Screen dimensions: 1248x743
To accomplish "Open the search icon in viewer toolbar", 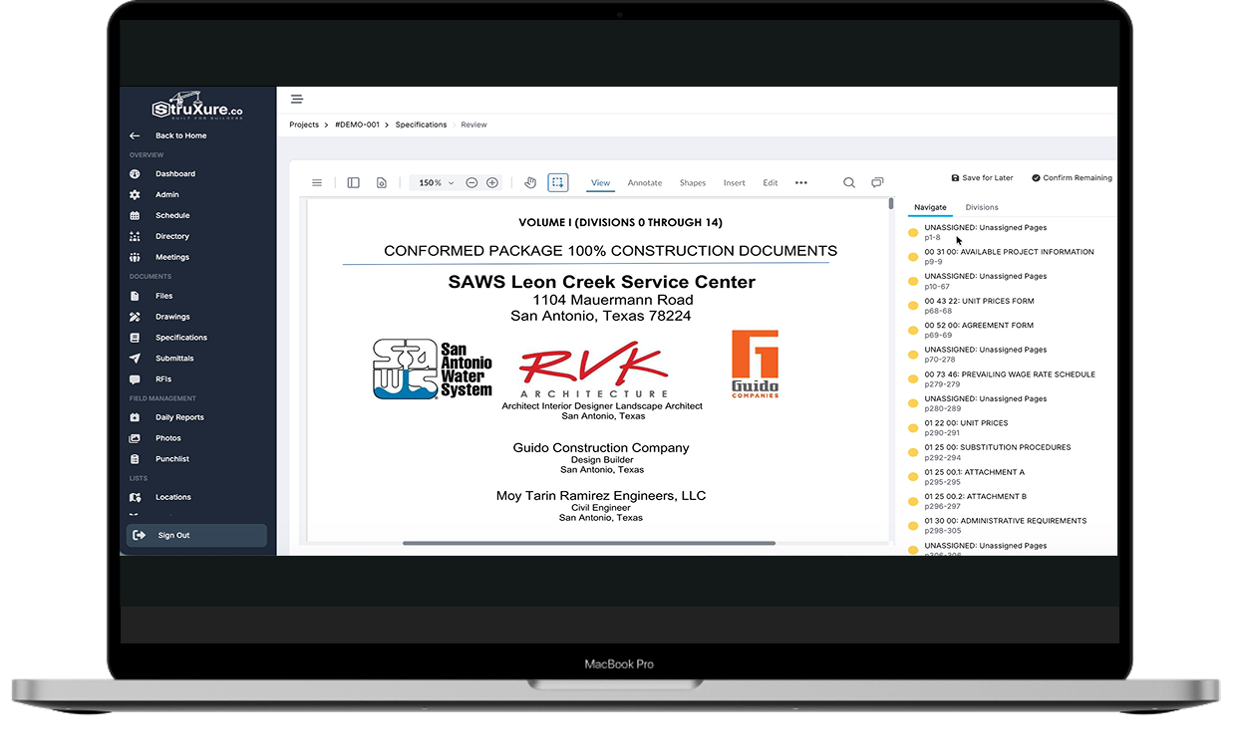I will (x=848, y=182).
